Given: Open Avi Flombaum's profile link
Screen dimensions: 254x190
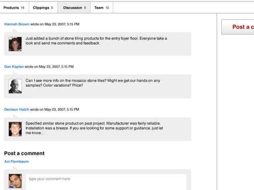Looking at the screenshot, I should click(x=16, y=161).
